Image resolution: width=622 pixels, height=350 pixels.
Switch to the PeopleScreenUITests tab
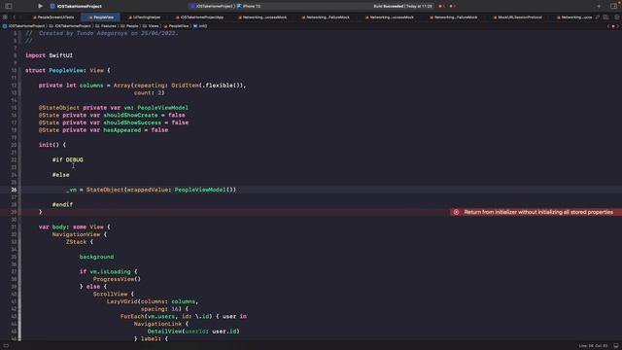point(53,17)
